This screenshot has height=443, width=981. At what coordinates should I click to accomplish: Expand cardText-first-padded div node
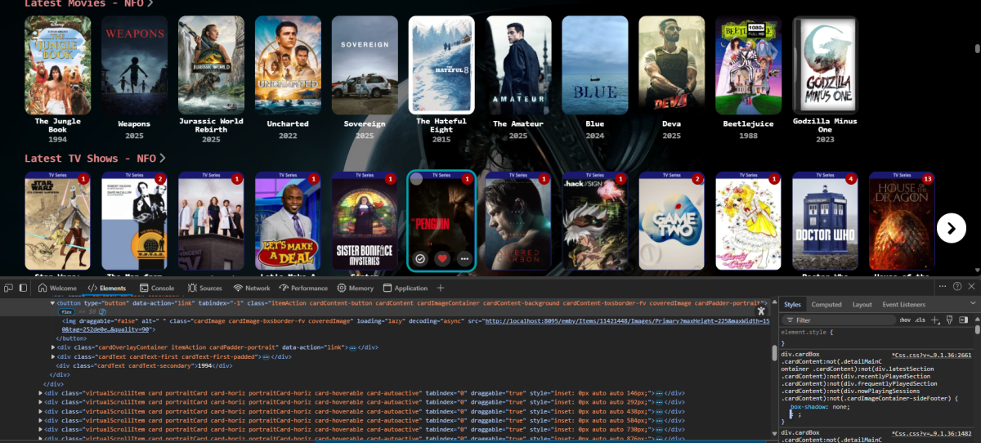pyautogui.click(x=54, y=356)
